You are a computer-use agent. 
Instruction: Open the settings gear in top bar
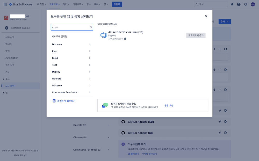pos(246,4)
